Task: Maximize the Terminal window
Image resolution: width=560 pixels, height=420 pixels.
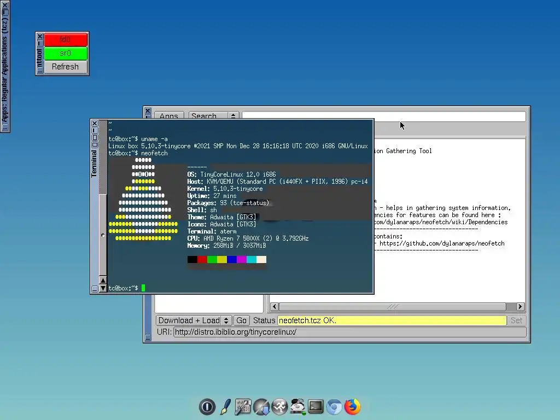Action: click(x=95, y=137)
